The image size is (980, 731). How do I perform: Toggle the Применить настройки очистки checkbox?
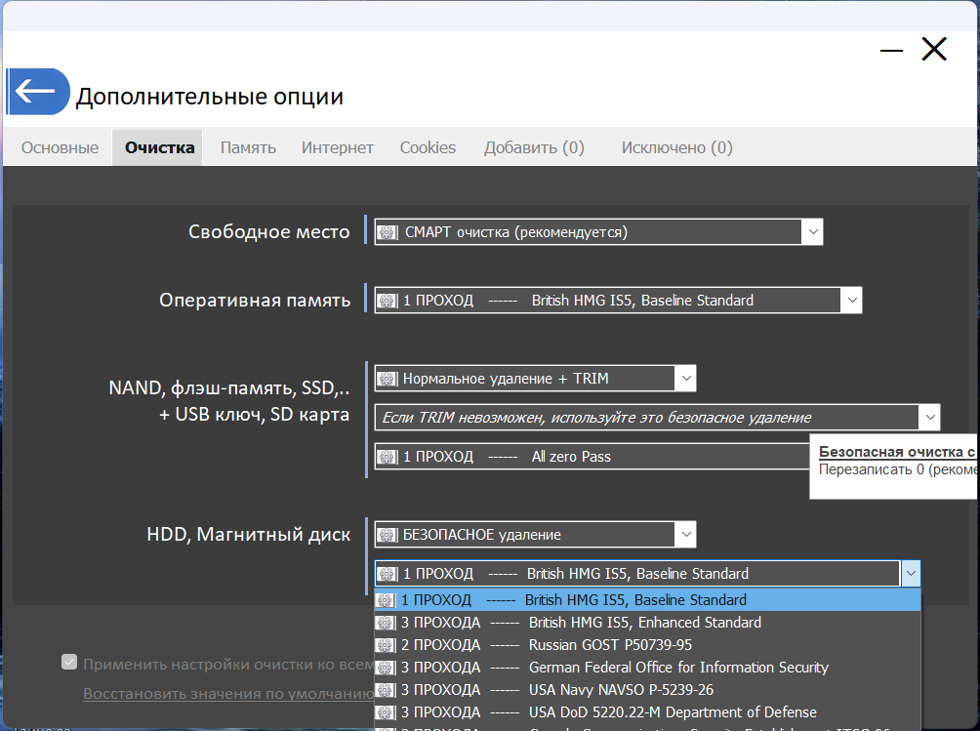[69, 664]
